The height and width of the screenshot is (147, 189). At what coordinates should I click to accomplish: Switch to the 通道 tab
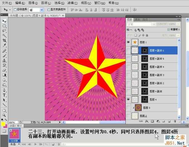(x=137, y=20)
